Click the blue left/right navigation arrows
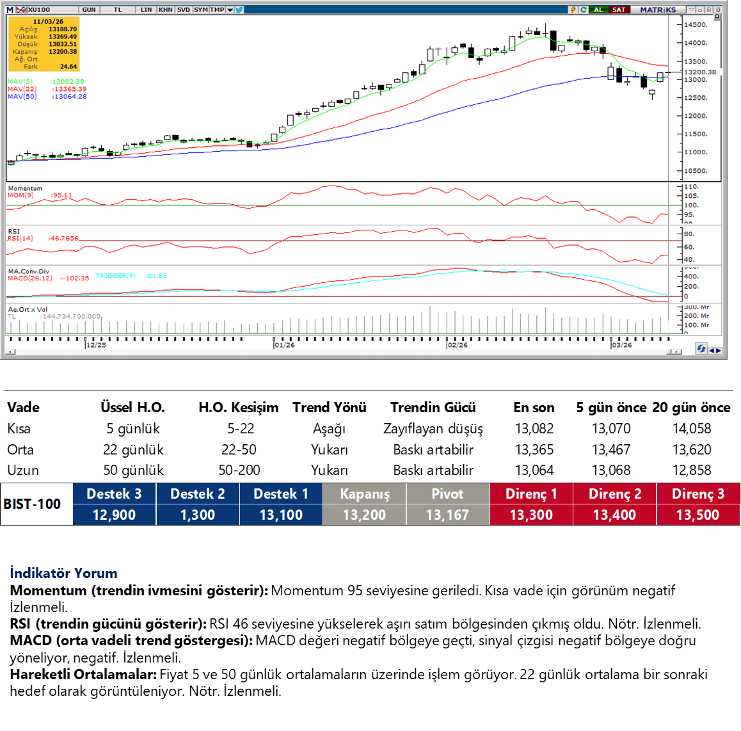Screen dimensions: 741x731 pos(715,350)
